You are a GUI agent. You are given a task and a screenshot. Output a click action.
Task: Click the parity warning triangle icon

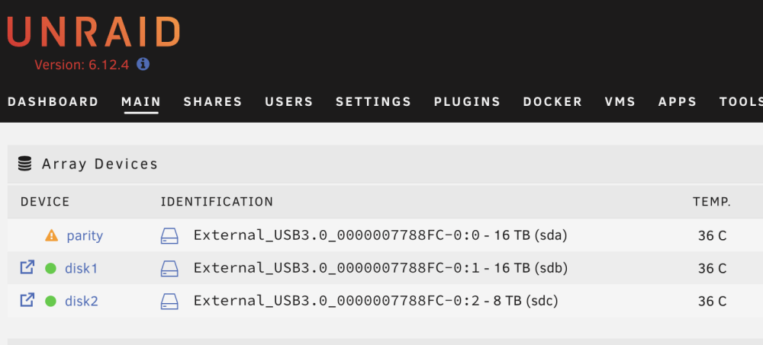point(52,235)
